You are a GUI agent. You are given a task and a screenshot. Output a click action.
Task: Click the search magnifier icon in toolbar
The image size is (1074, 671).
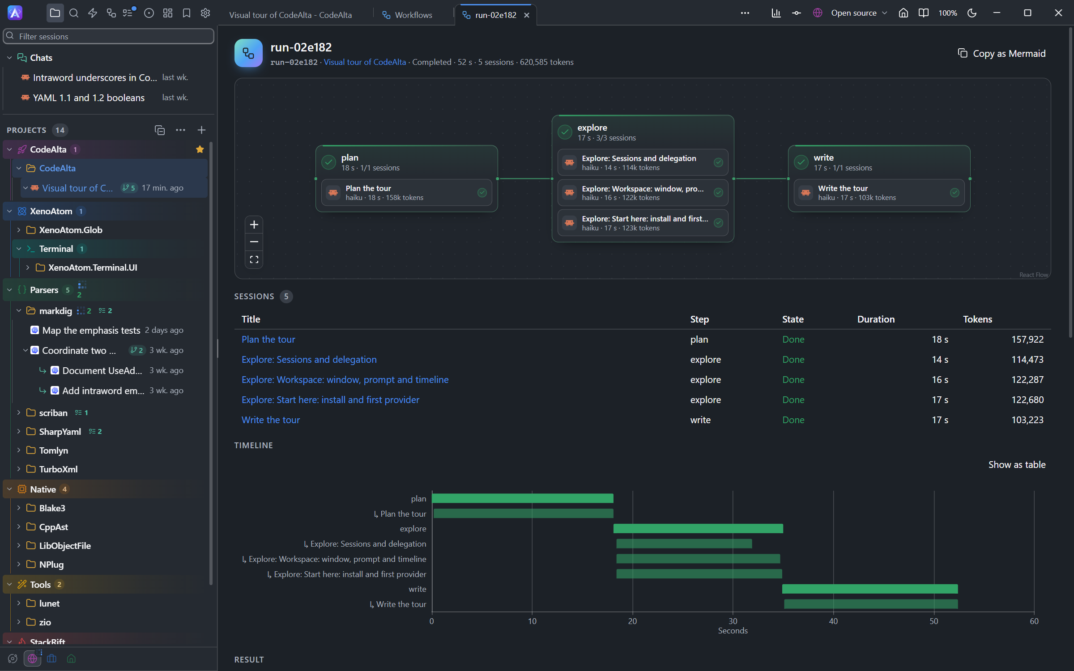coord(74,13)
